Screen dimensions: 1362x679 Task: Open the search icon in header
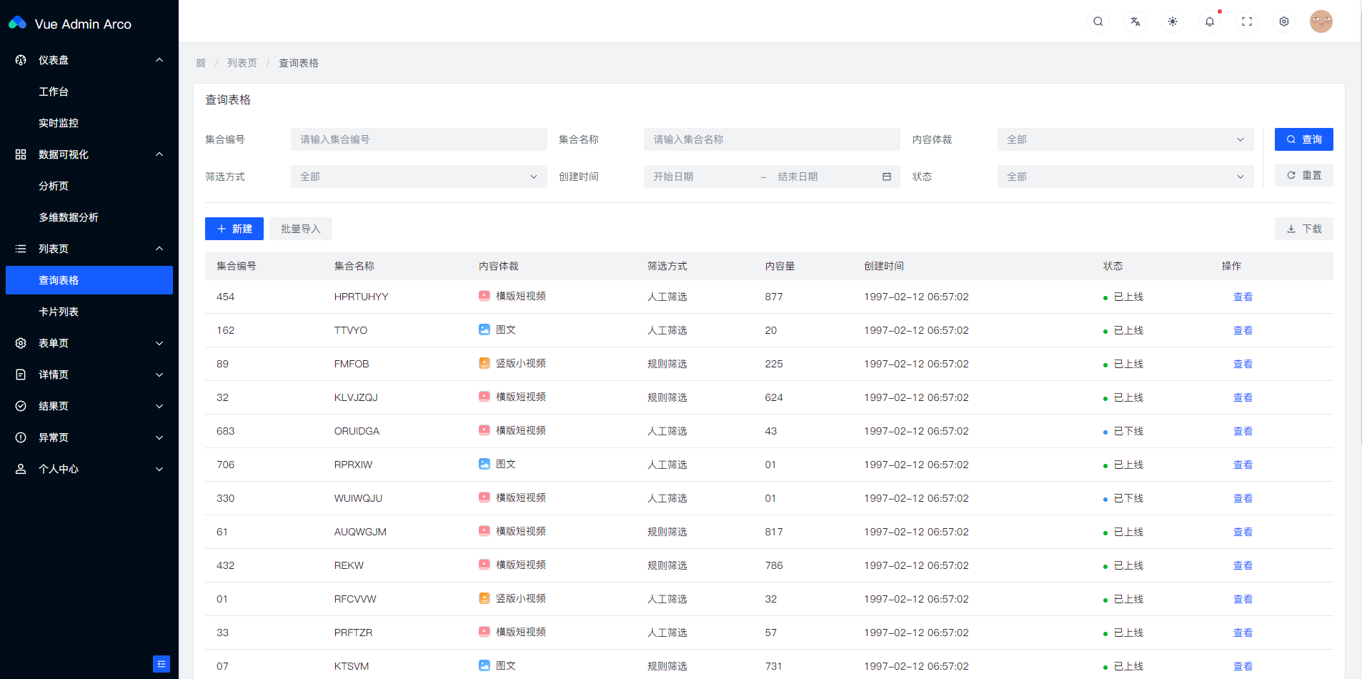(x=1098, y=21)
